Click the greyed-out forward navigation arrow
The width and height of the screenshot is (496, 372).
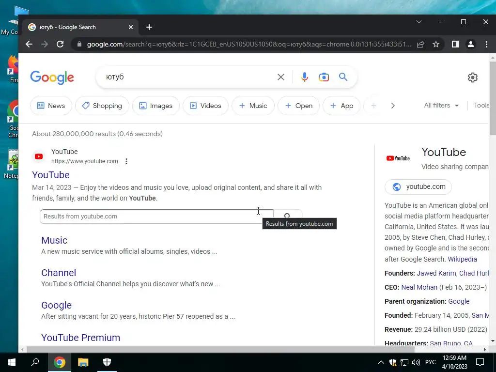[45, 44]
